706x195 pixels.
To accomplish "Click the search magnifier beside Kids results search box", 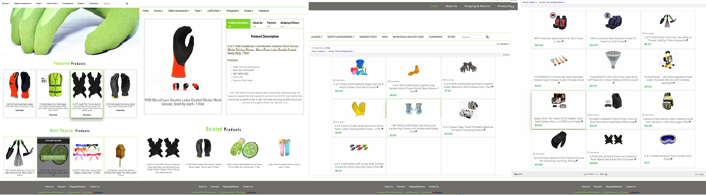I will [487, 37].
